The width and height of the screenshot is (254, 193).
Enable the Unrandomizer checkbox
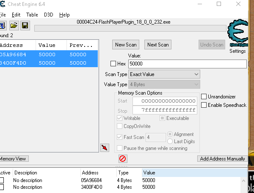204,96
